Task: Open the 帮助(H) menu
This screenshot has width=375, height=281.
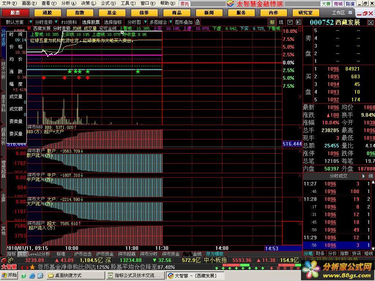Action: pos(167,3)
